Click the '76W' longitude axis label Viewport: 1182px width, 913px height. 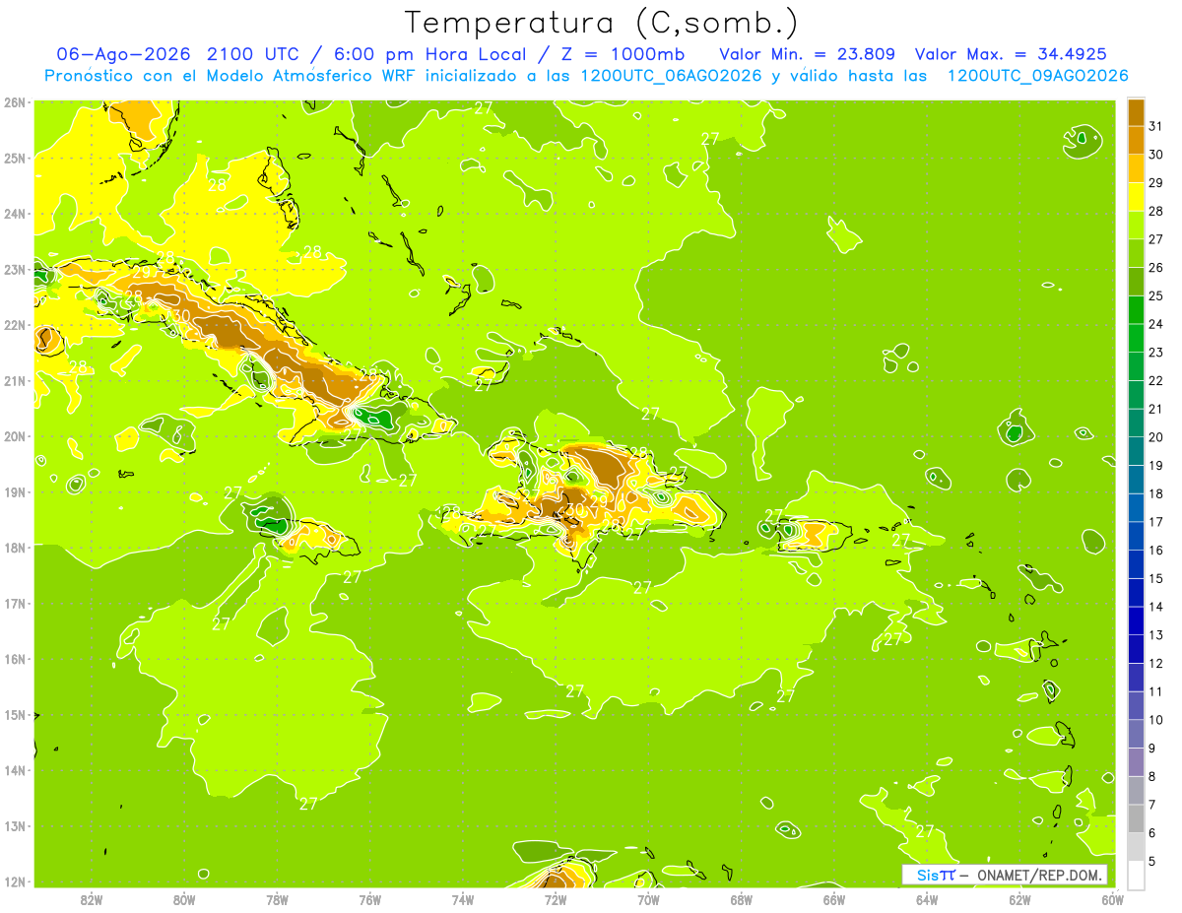point(369,900)
